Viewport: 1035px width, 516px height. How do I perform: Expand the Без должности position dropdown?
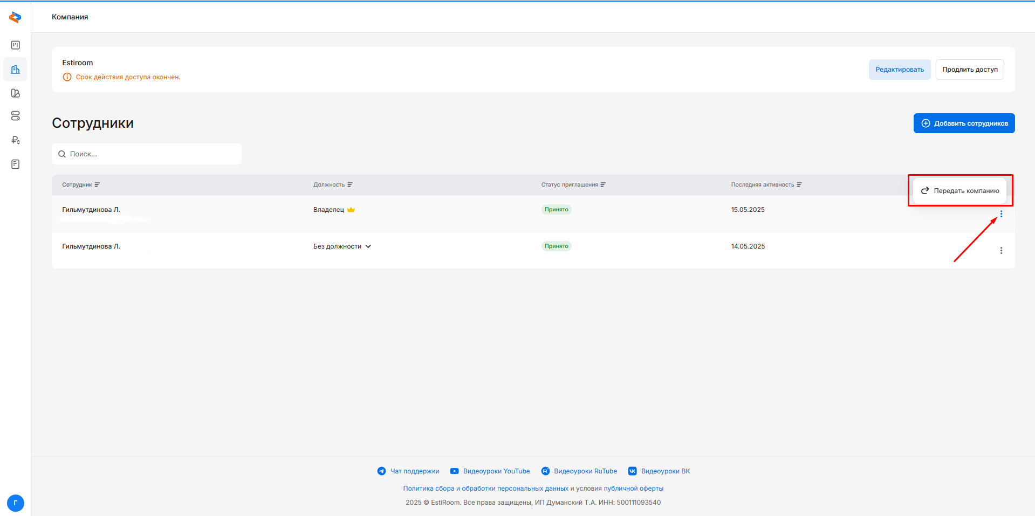[x=368, y=246]
